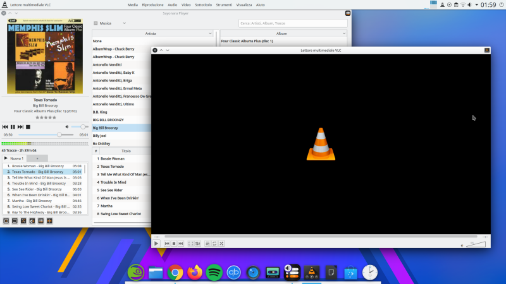Mute VLC via speaker icon
Viewport: 506px width, 284px height.
click(462, 246)
